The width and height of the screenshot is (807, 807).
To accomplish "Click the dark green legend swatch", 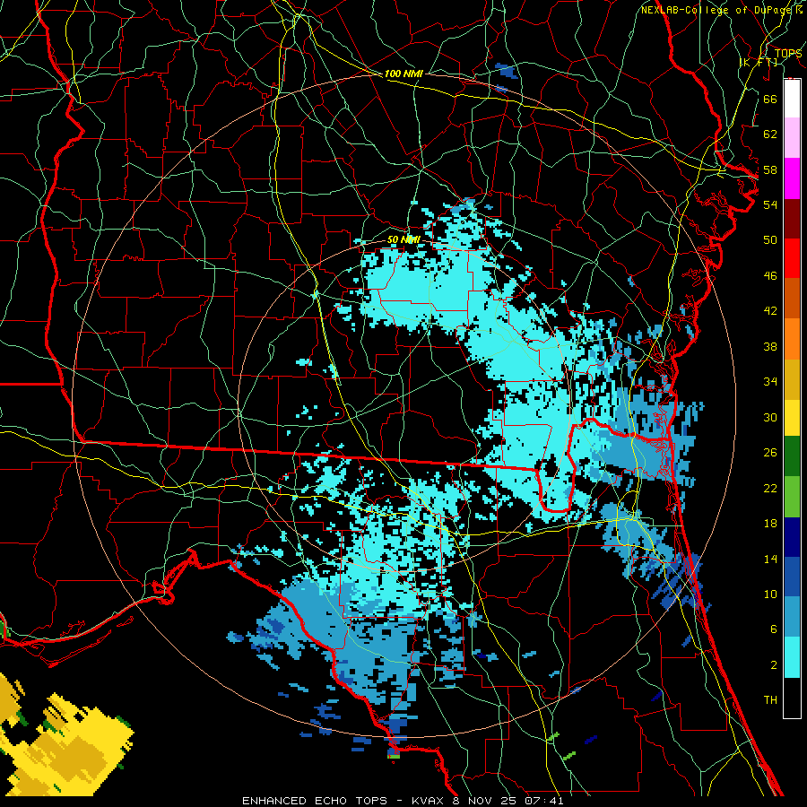I will click(792, 456).
